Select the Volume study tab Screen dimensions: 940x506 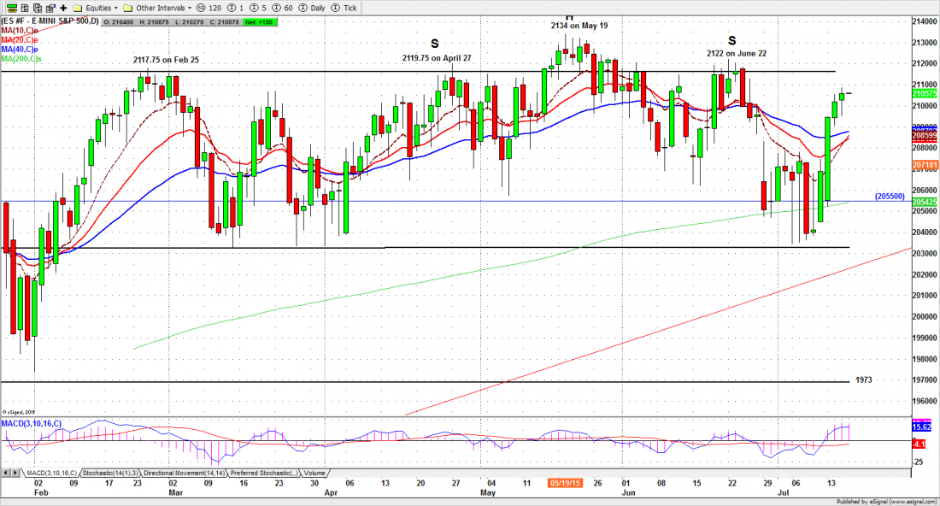coord(314,473)
